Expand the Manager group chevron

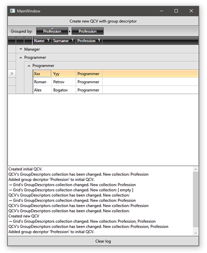click(21, 49)
